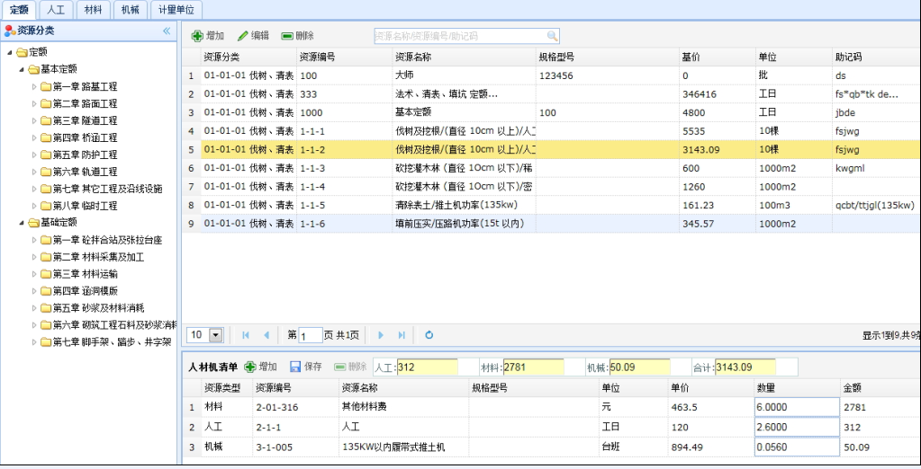Click the mnemonic code cell jbde
Screen dimensions: 921x469
[x=876, y=112]
